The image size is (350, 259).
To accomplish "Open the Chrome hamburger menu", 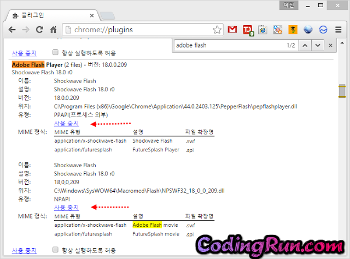I will 339,30.
